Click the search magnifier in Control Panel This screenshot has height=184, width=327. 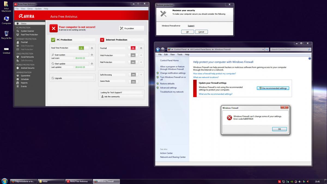(x=309, y=49)
